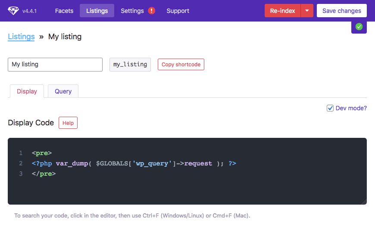Click the Copy shortcode button
The height and width of the screenshot is (227, 375).
point(181,65)
